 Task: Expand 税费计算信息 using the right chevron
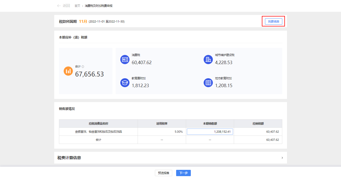point(282,158)
